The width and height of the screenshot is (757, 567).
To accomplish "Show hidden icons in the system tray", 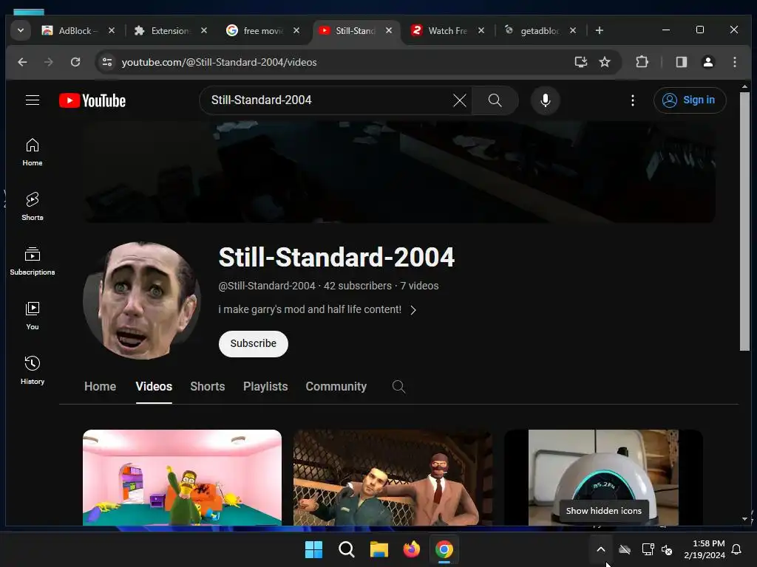I will [600, 549].
